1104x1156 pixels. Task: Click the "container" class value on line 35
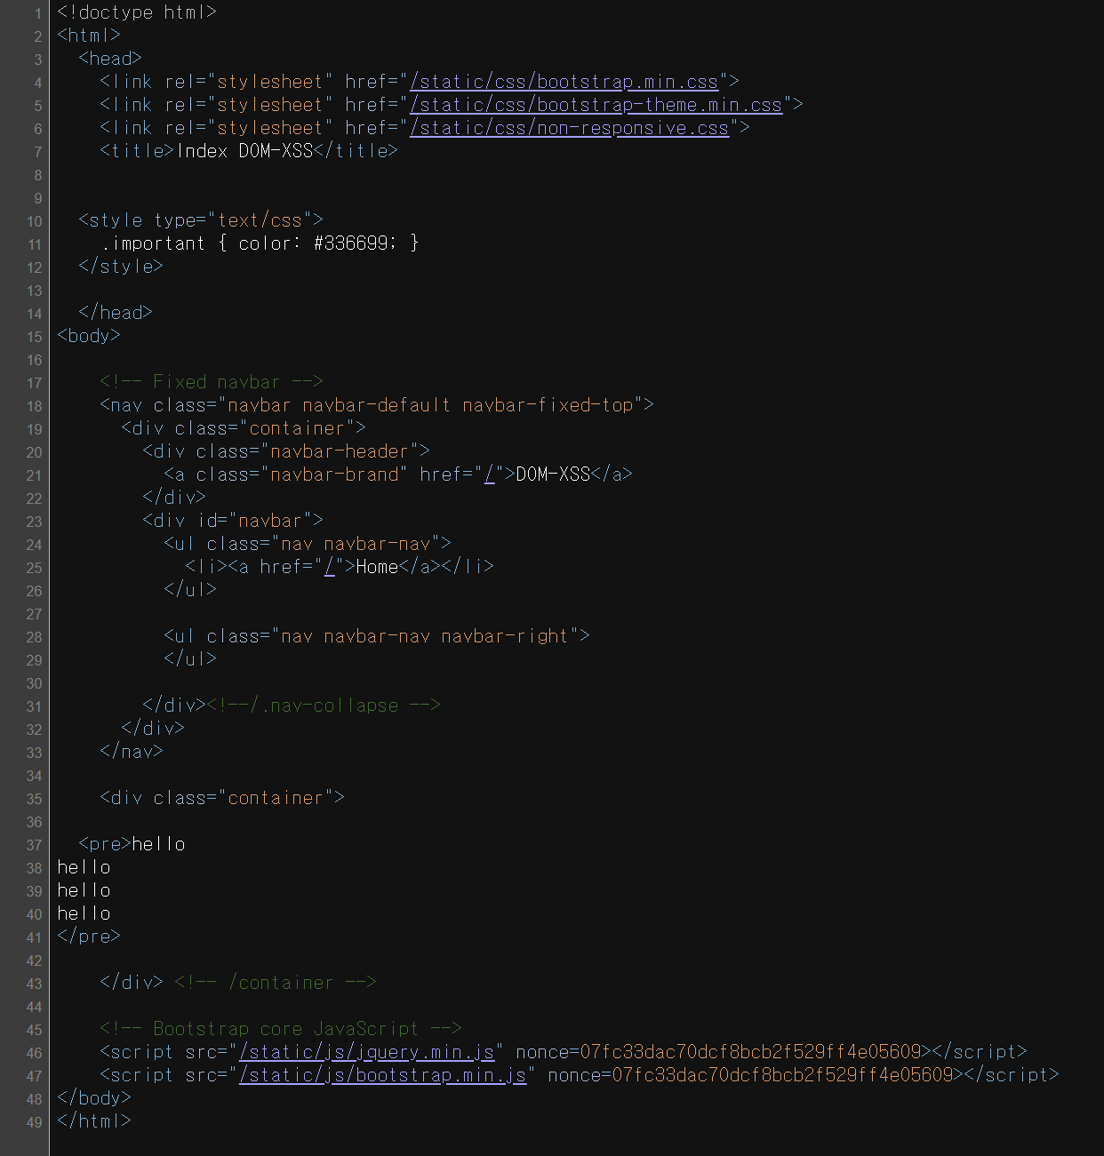pyautogui.click(x=275, y=798)
